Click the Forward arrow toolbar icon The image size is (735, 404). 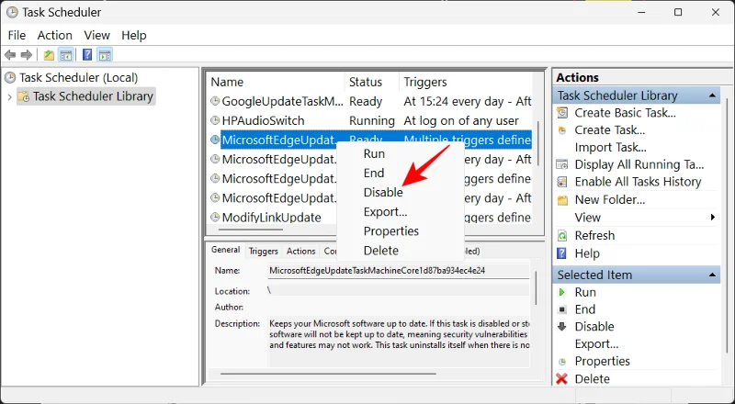click(x=27, y=55)
